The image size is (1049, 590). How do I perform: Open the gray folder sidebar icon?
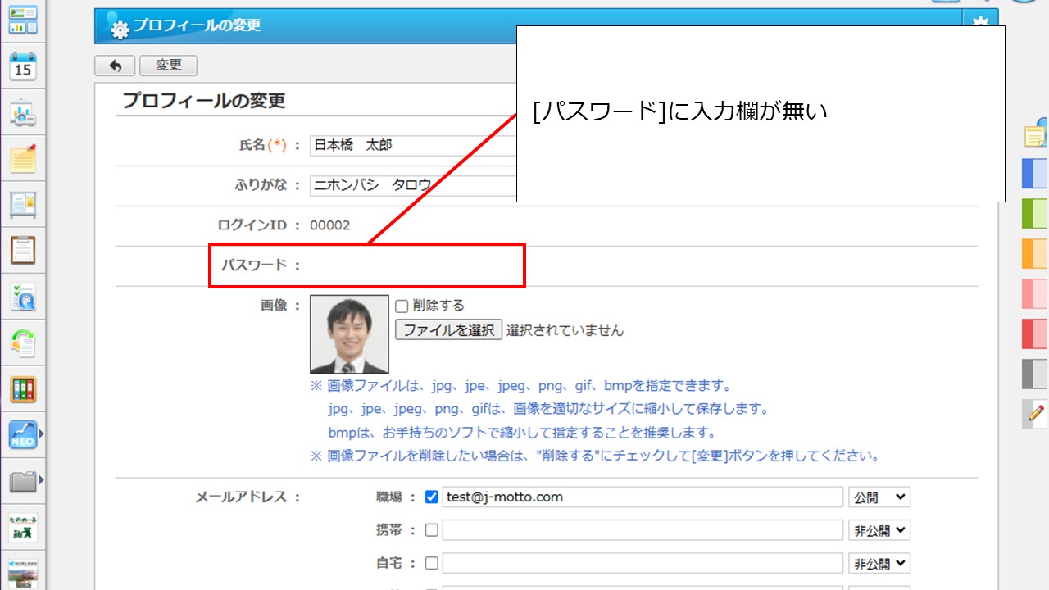23,480
